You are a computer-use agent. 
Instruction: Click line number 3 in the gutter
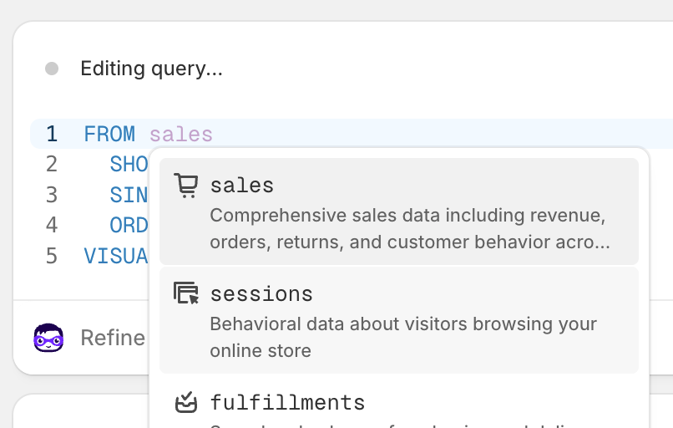tap(52, 195)
